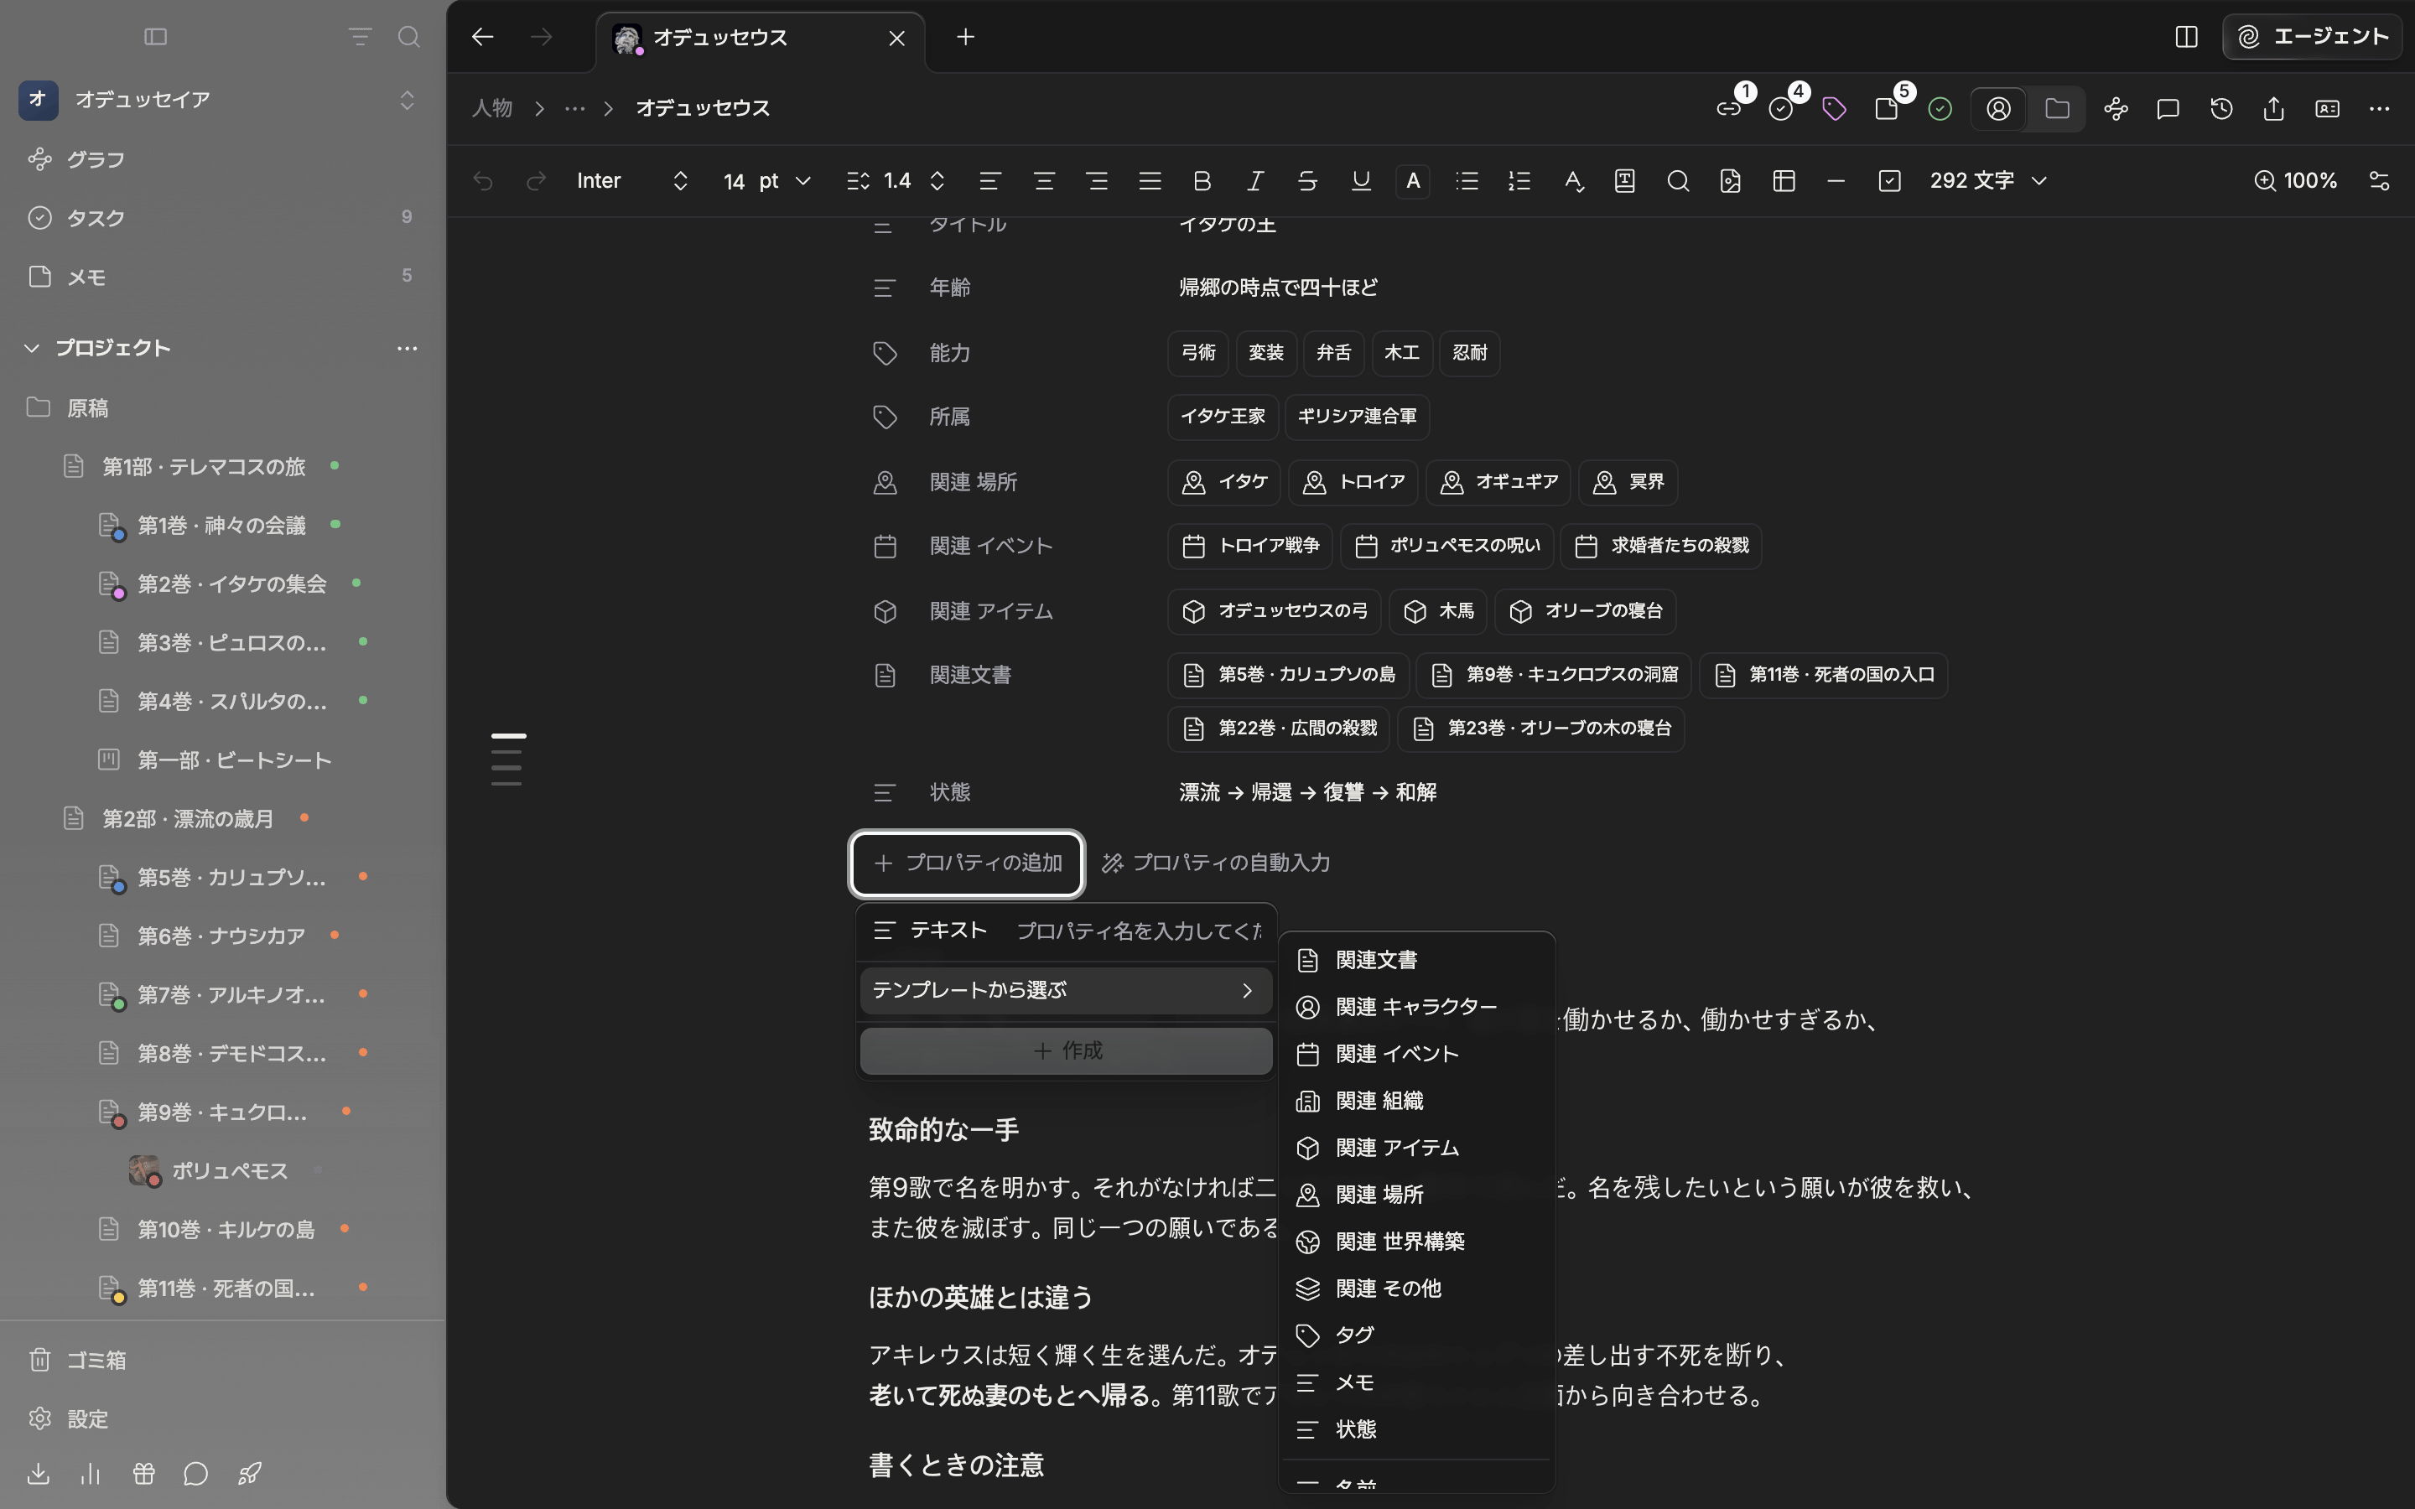Image resolution: width=2415 pixels, height=1509 pixels.
Task: Click the 100% zoom control
Action: point(2295,180)
